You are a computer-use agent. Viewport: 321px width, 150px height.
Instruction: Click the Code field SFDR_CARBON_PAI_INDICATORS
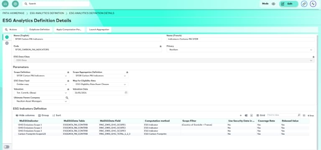point(88,50)
